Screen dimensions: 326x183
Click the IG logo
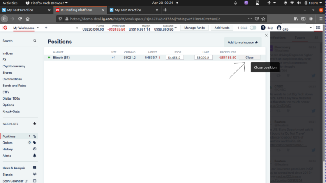tap(5, 28)
